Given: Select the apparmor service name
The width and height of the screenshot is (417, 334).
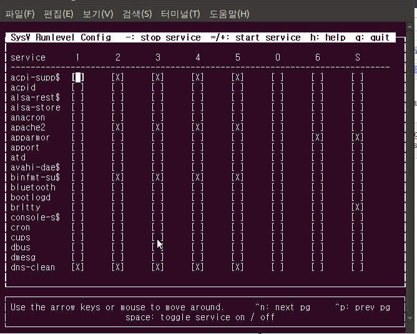Looking at the screenshot, I should tap(30, 137).
